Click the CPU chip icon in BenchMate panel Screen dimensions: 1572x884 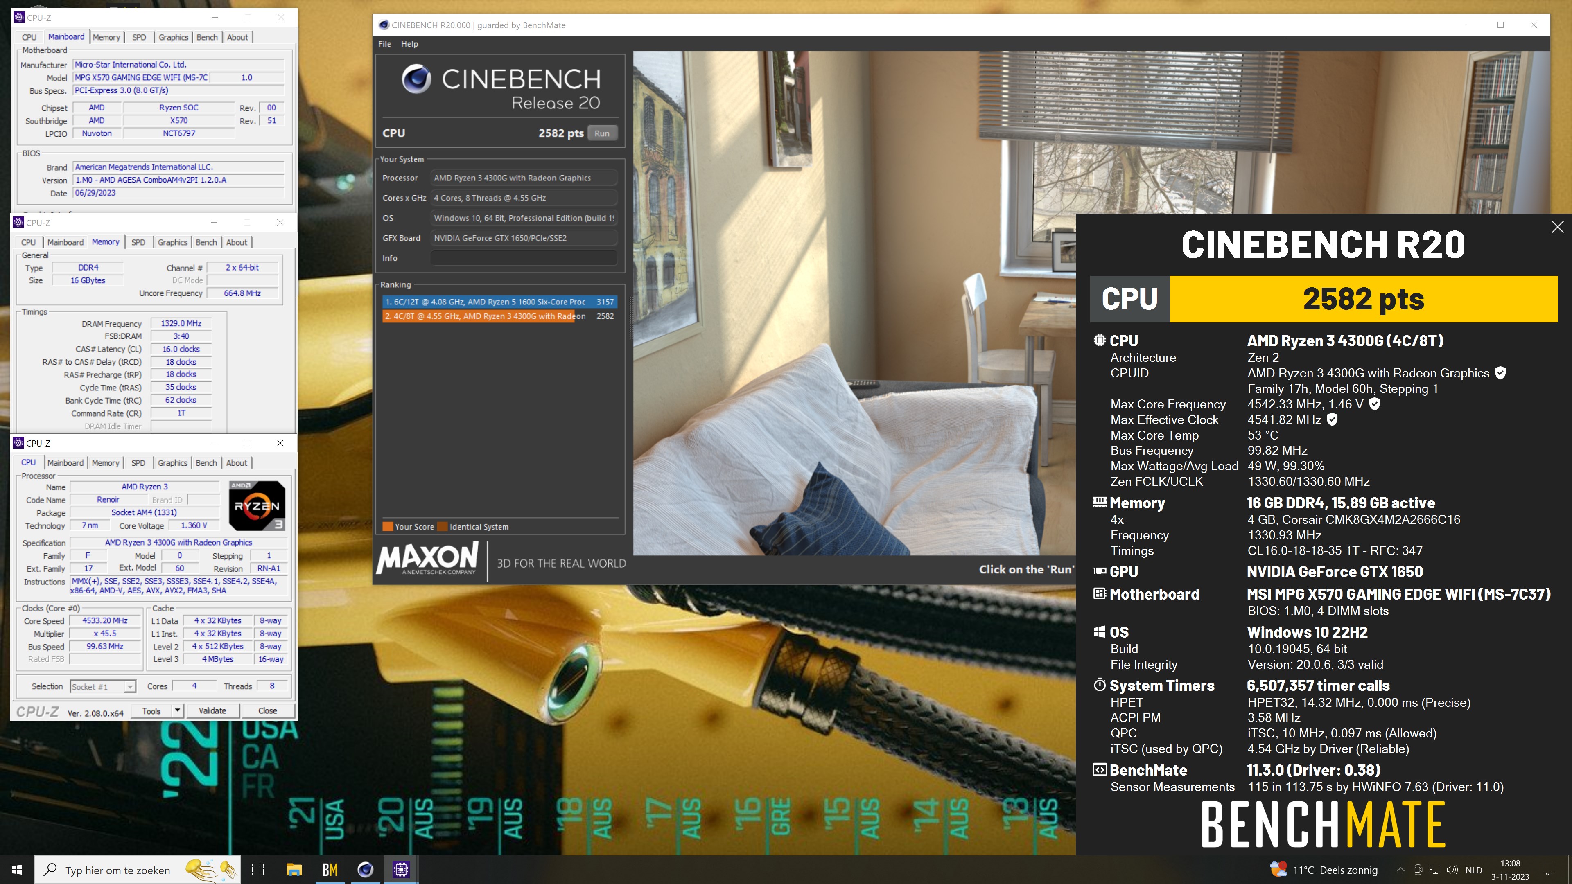click(x=1100, y=341)
